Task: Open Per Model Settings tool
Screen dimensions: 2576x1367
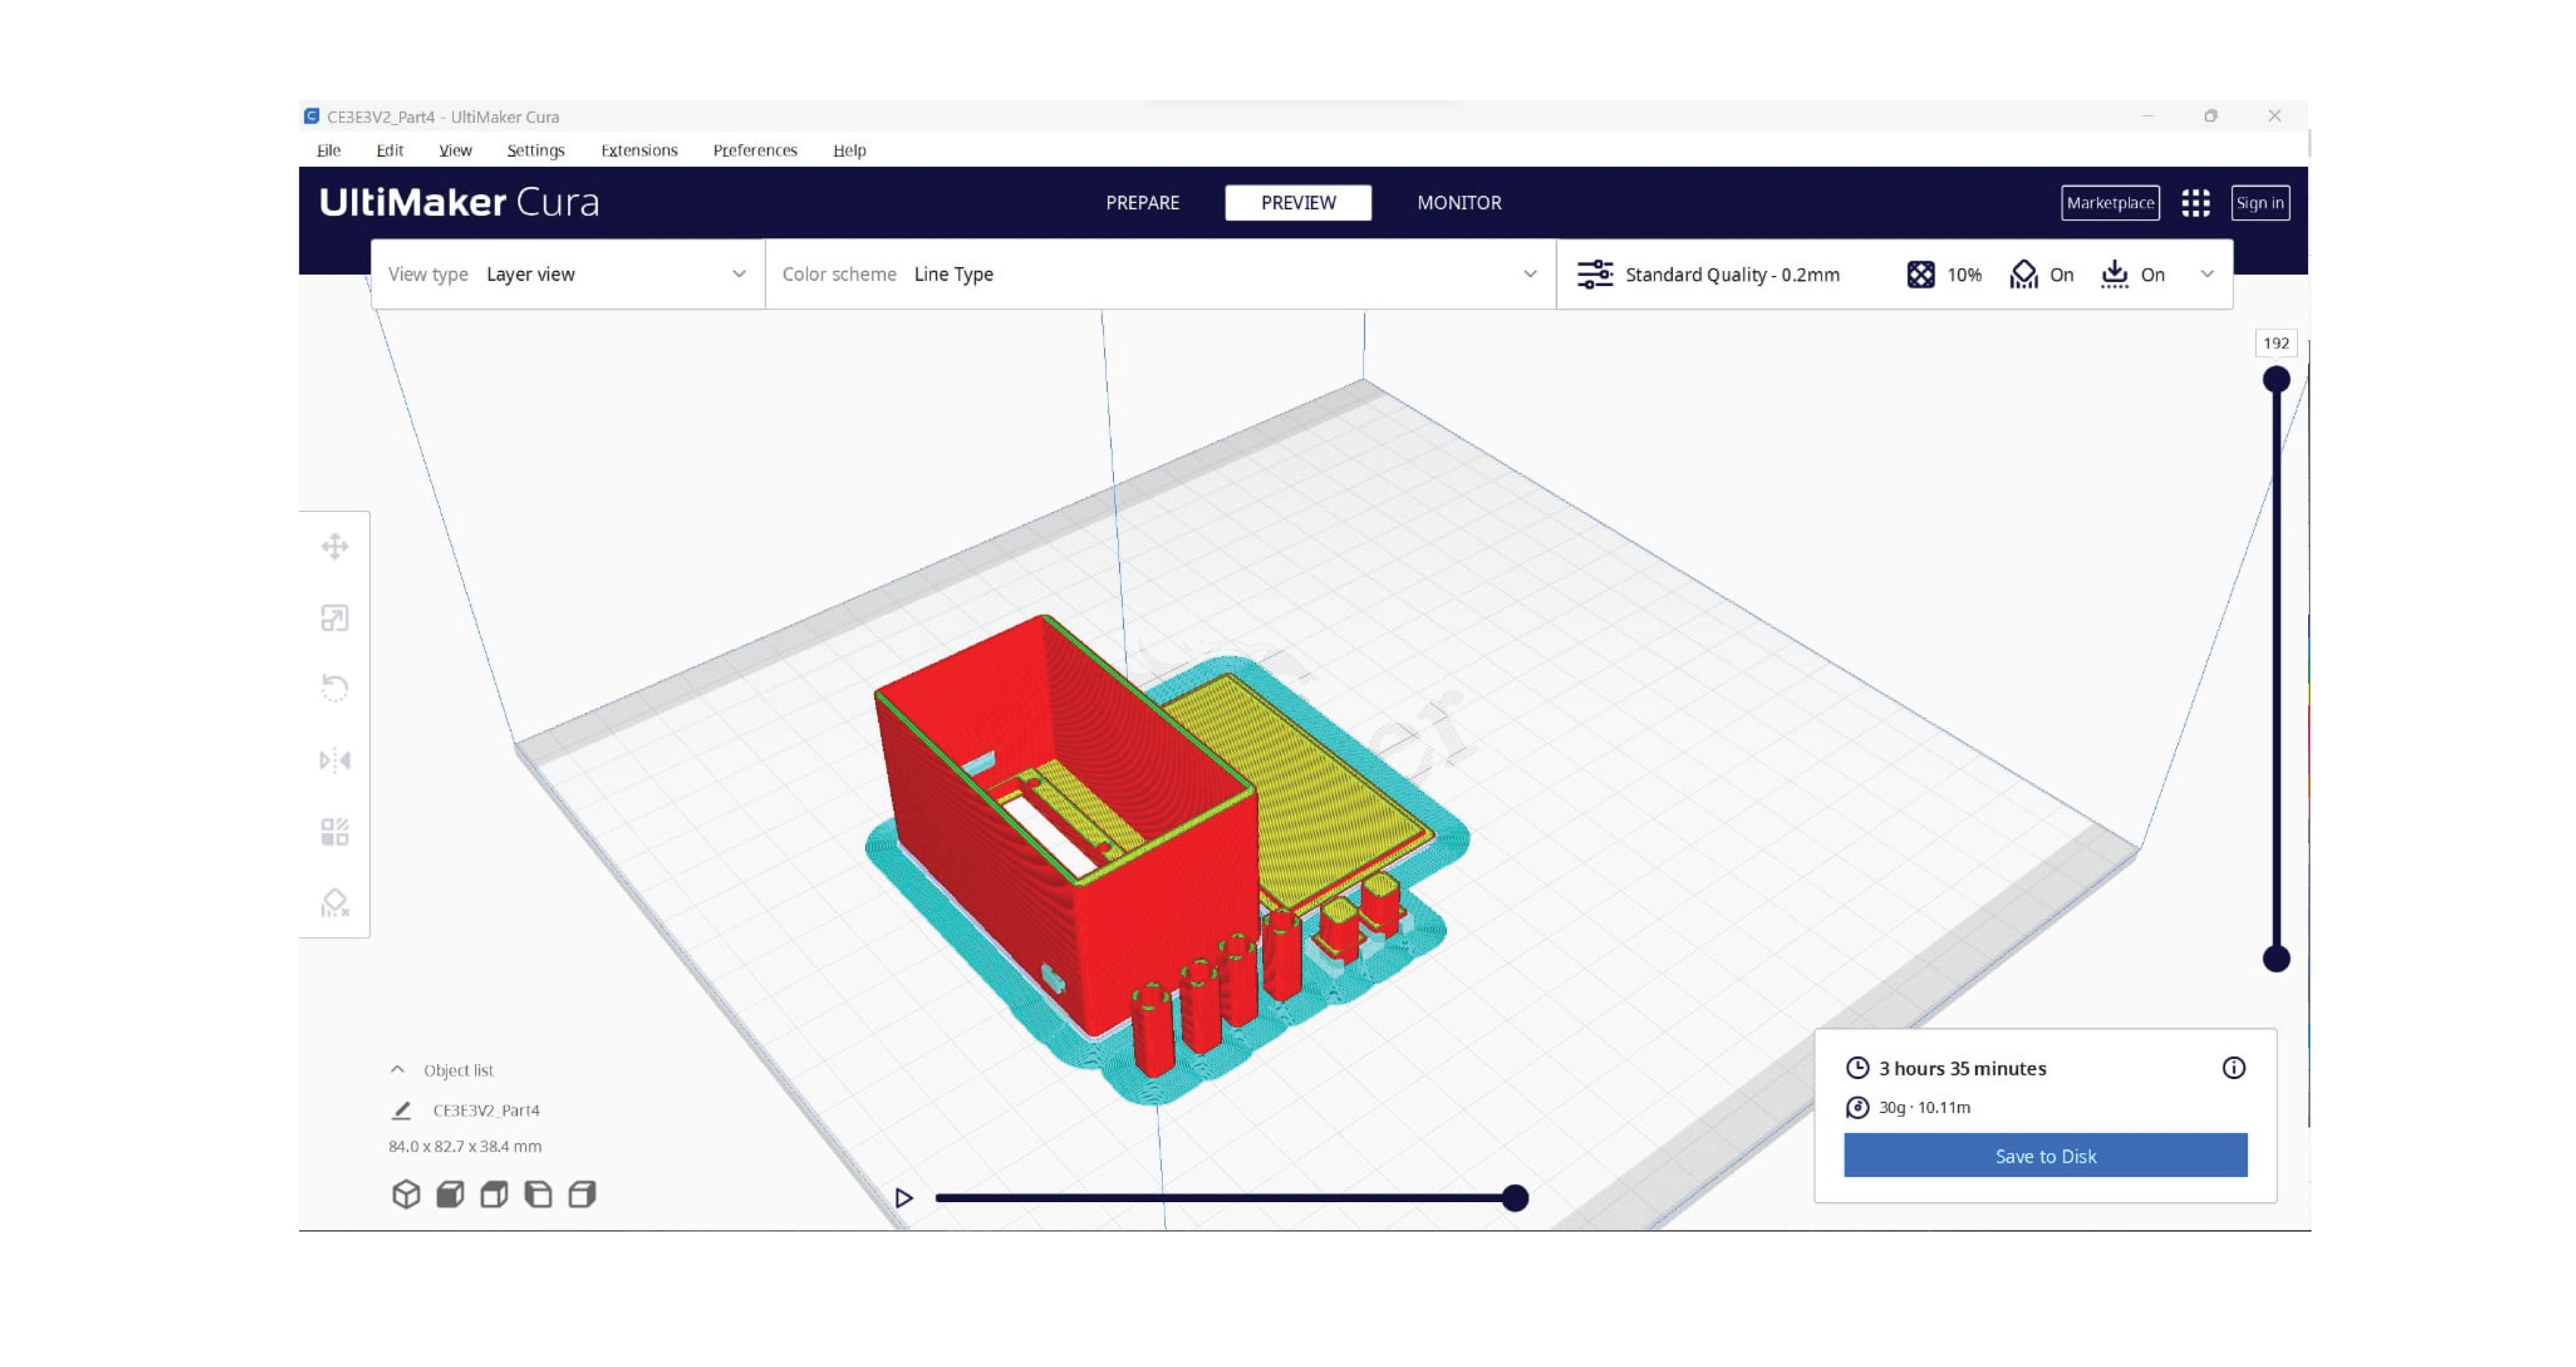Action: click(x=334, y=830)
